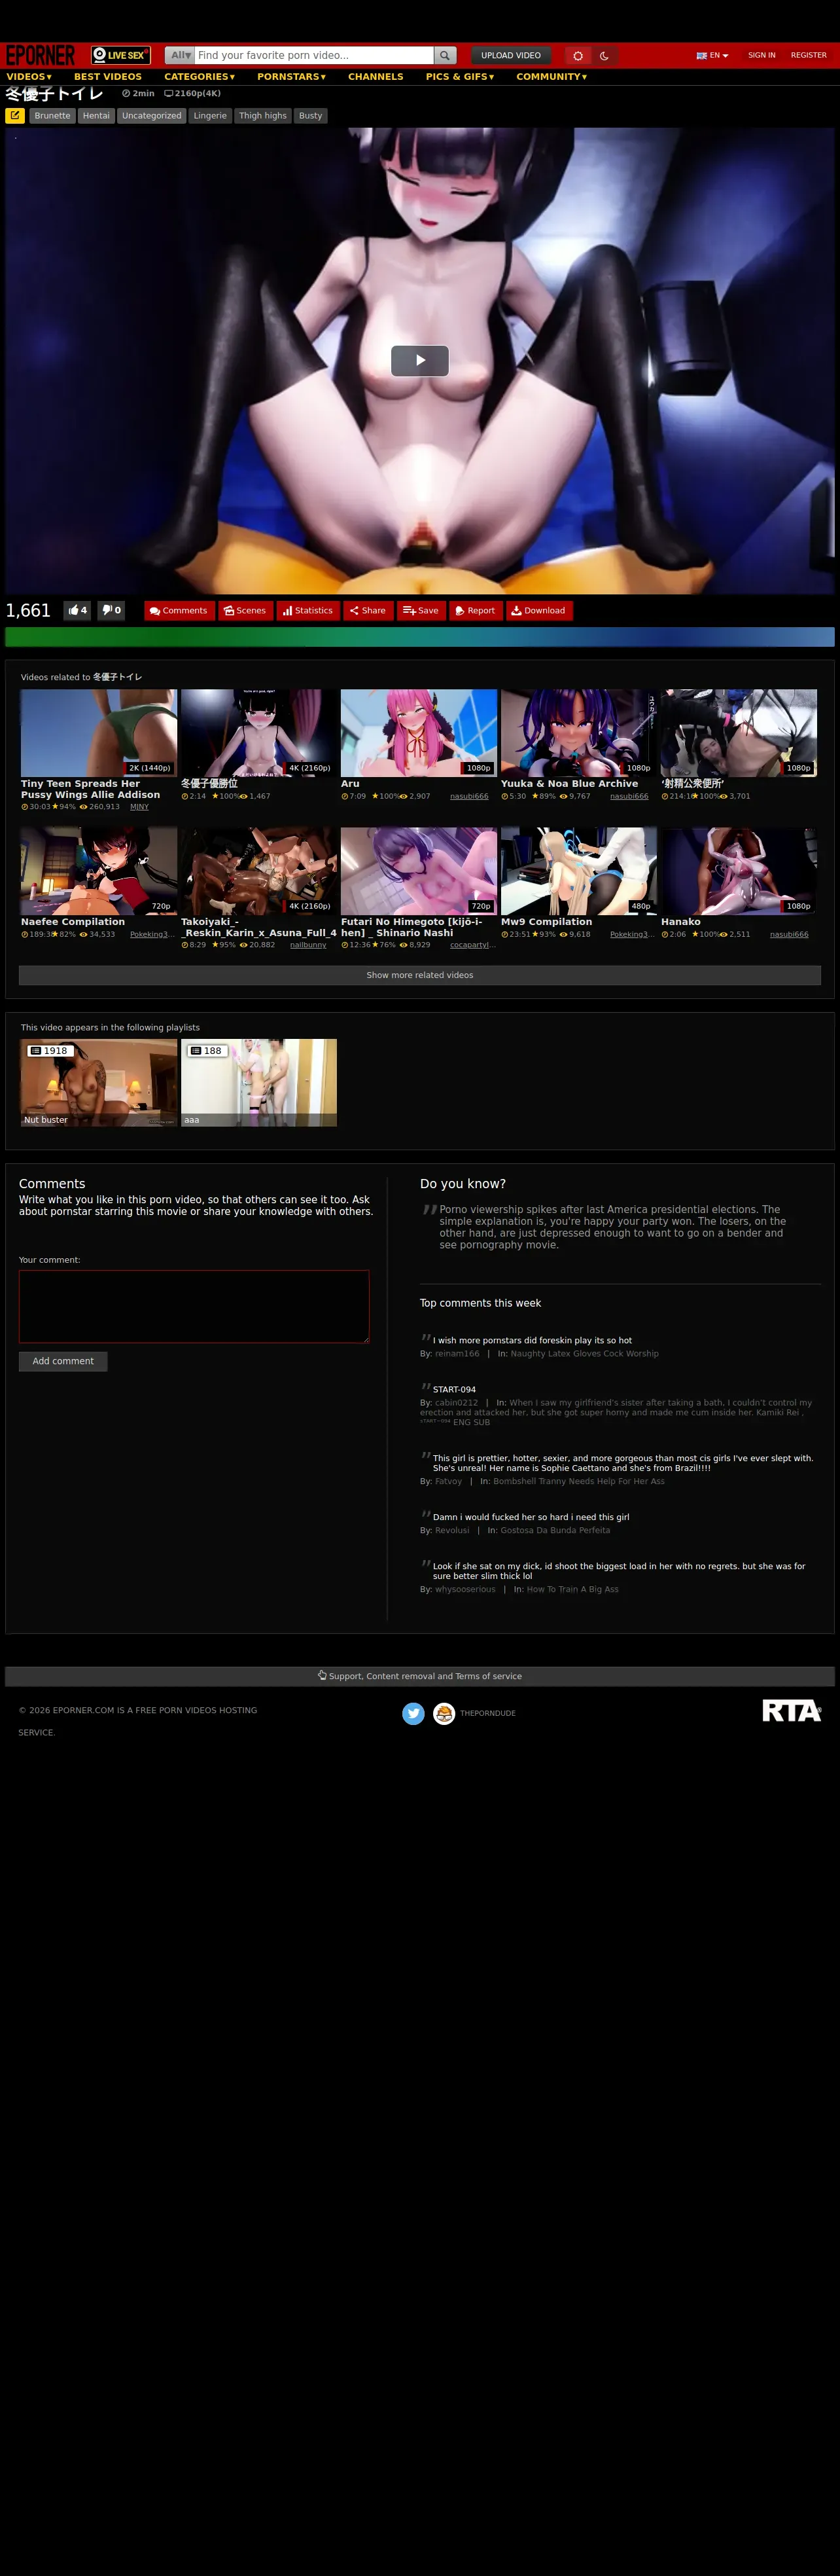Viewport: 840px width, 2576px height.
Task: Switch to the light theme sun icon
Action: point(577,56)
